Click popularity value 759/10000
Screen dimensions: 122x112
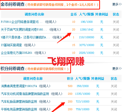[x=82, y=109]
